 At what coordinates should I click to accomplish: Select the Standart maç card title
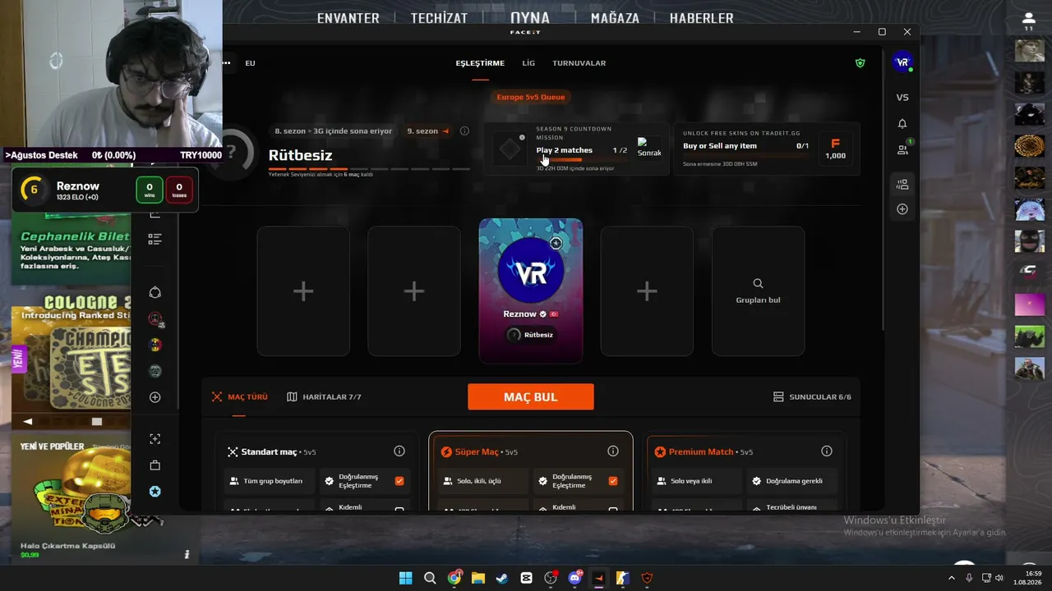click(x=269, y=452)
